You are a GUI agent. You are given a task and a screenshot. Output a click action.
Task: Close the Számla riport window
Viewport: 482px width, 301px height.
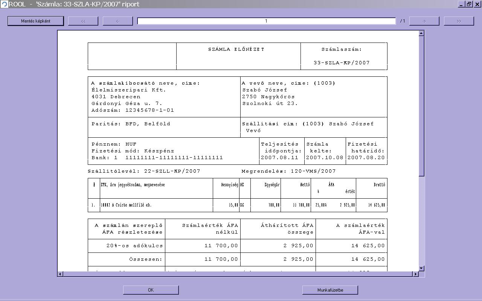tap(477, 4)
